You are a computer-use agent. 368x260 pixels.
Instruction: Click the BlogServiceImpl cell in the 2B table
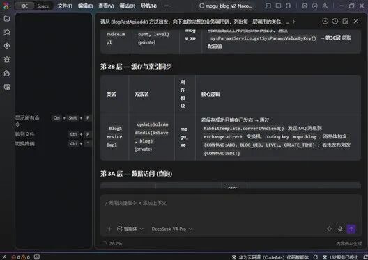(x=114, y=137)
